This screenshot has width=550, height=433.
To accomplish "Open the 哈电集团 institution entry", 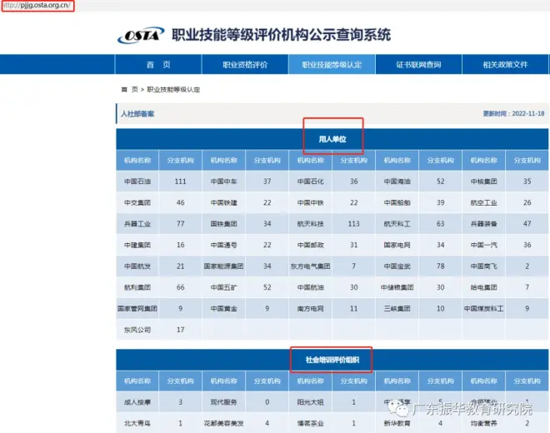I will click(x=483, y=287).
